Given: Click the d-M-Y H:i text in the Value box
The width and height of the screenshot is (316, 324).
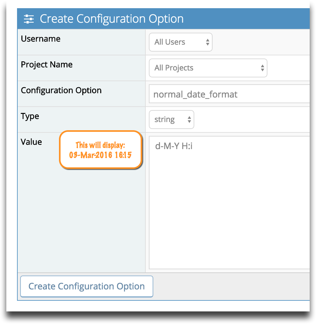Looking at the screenshot, I should click(x=174, y=146).
